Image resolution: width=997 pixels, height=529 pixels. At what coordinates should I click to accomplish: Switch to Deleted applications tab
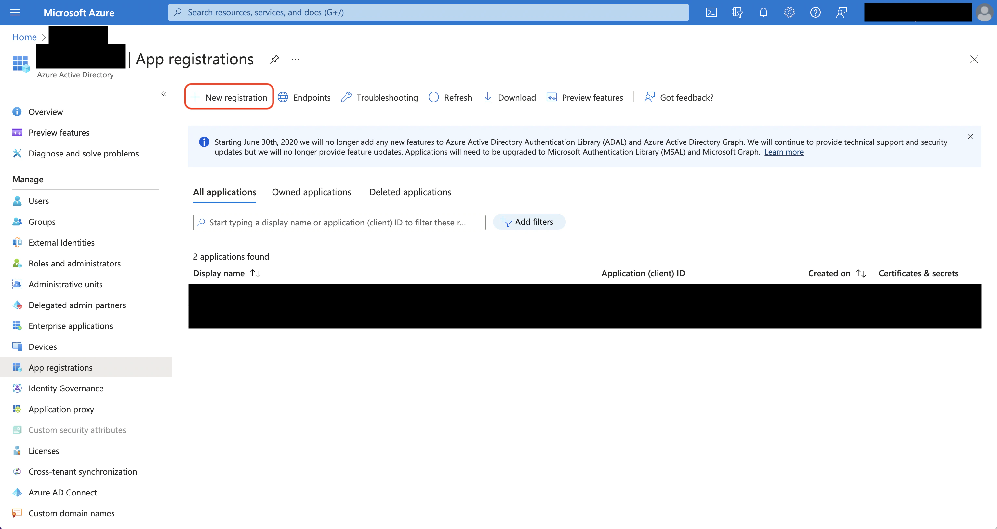[x=410, y=192]
